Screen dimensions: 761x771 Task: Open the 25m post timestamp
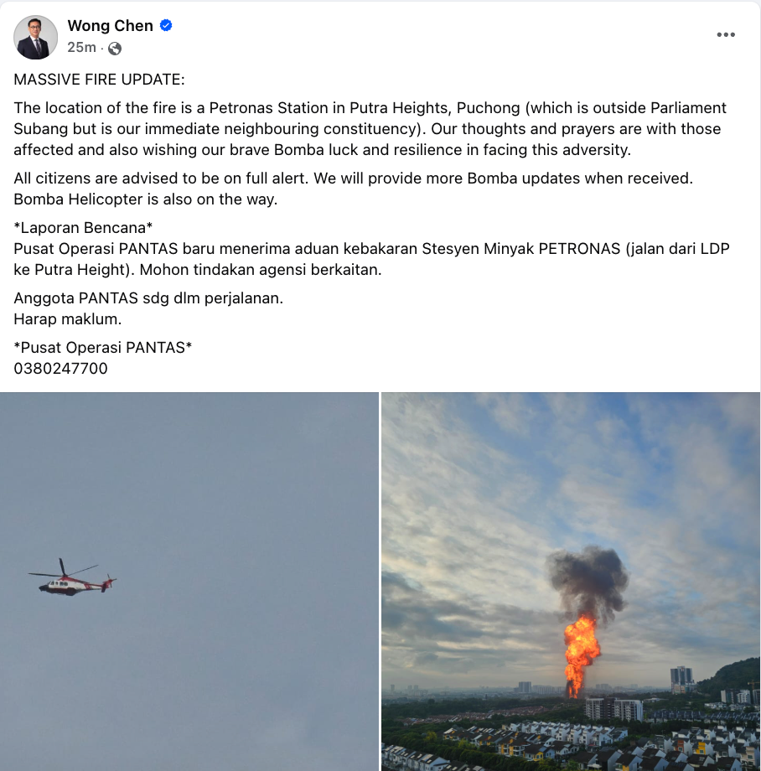(81, 47)
